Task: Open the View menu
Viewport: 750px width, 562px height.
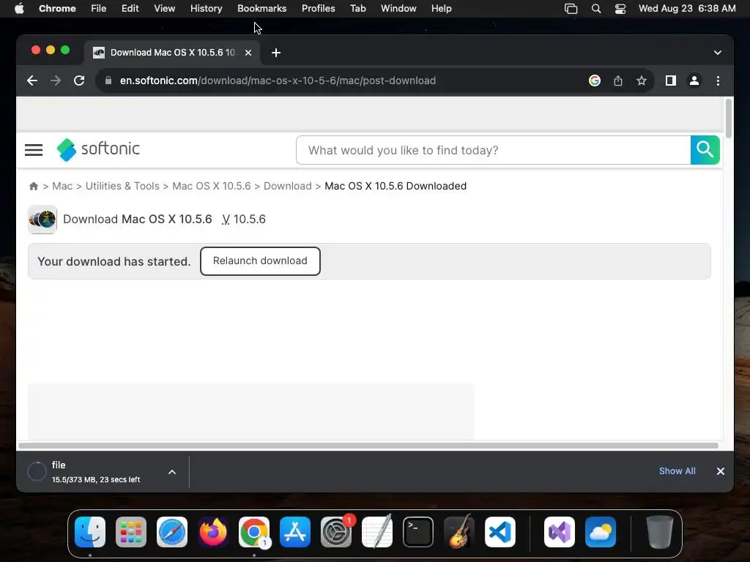Action: [x=164, y=9]
